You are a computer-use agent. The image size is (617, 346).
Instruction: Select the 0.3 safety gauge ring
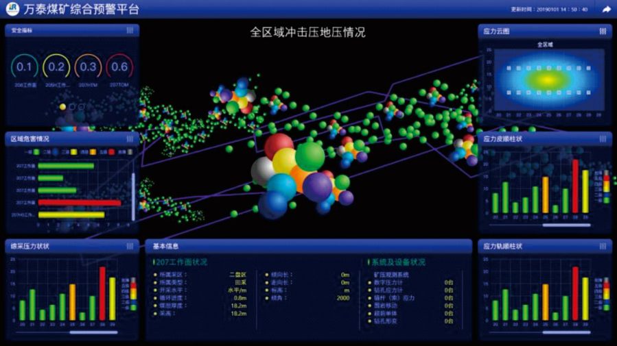tap(88, 66)
